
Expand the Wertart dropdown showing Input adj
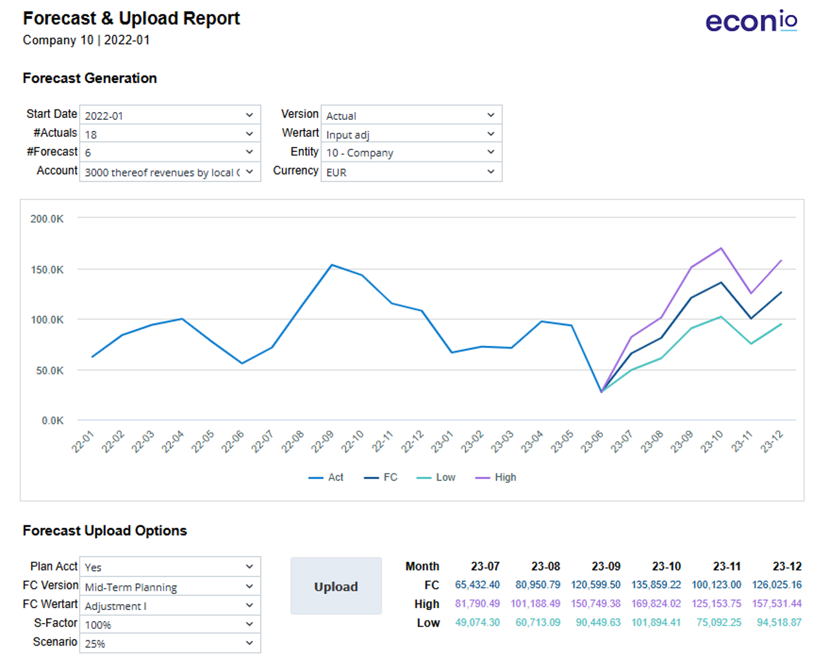(x=411, y=134)
